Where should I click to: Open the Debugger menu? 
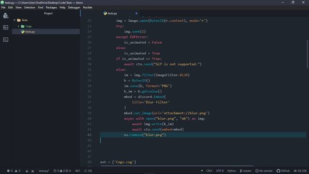(74, 8)
